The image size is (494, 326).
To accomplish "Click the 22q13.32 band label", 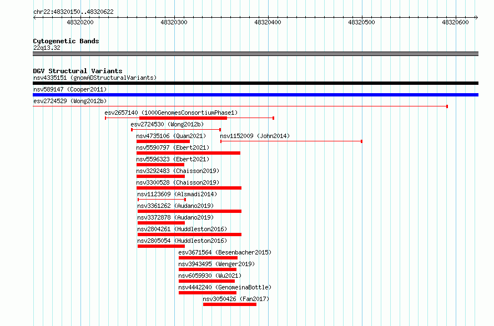I will pyautogui.click(x=47, y=48).
